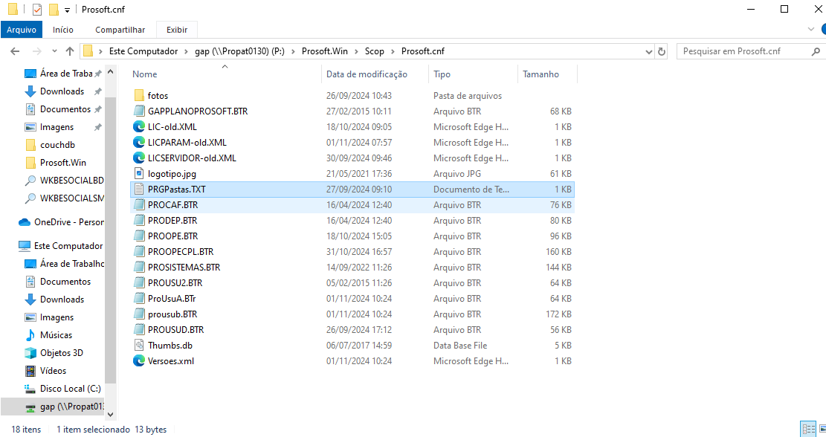Select couchdb in quick access
The width and height of the screenshot is (826, 437).
pyautogui.click(x=57, y=145)
